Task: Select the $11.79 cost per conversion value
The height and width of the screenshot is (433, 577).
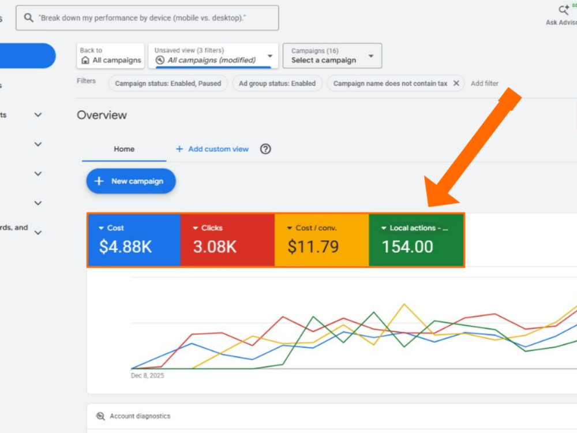Action: [313, 247]
